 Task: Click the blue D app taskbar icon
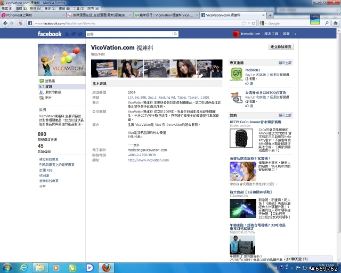tap(90, 268)
